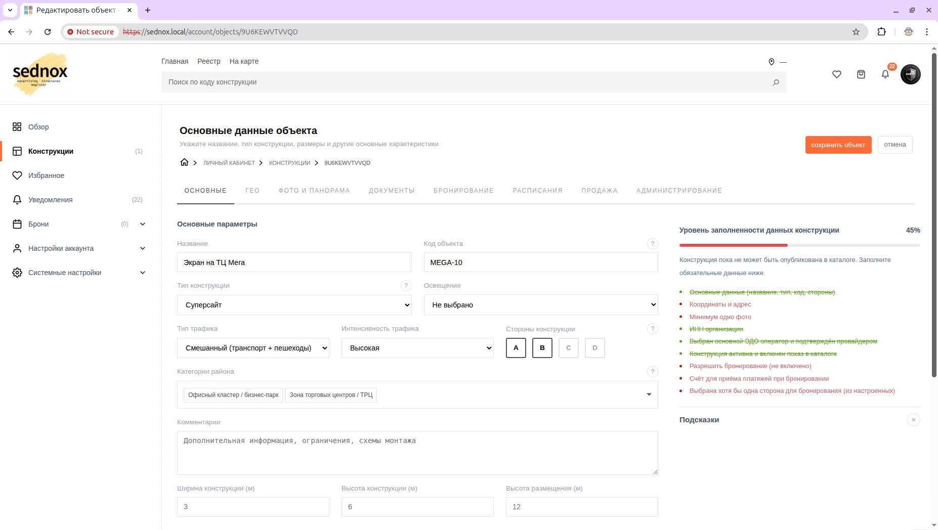Open the shopping bag cart icon

coord(861,74)
